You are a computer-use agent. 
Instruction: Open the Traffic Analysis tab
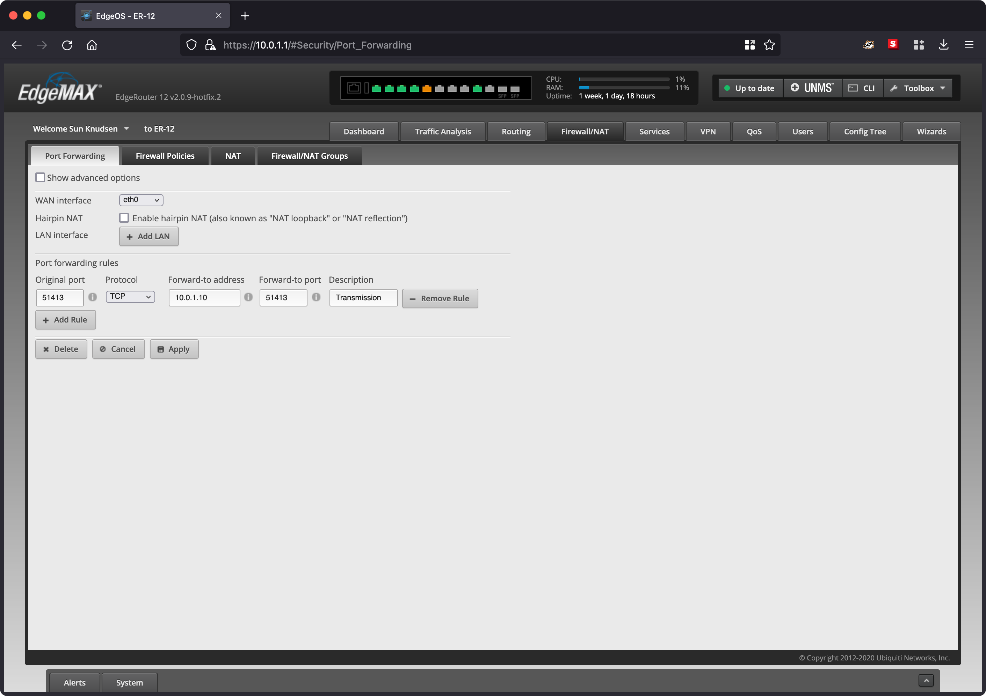pos(443,131)
